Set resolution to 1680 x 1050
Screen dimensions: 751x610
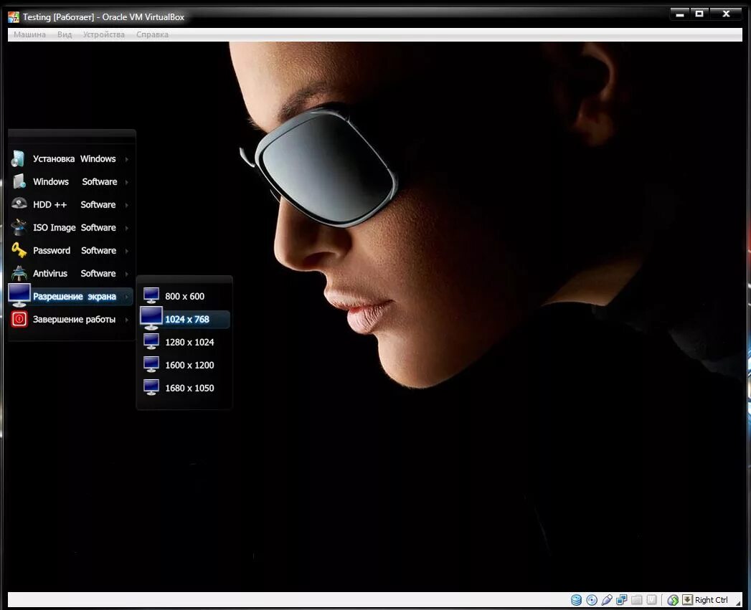click(185, 389)
